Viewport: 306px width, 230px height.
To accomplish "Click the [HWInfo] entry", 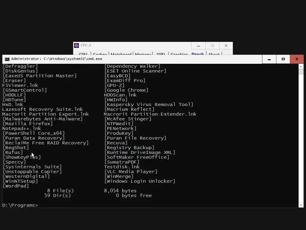I will [116, 100].
